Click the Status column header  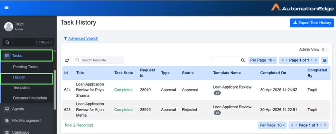click(x=188, y=73)
